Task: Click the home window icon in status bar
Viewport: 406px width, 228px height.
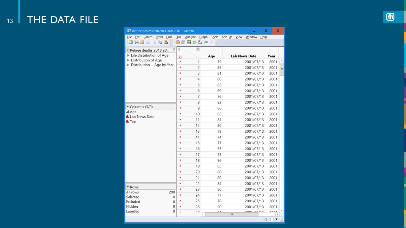Action: 266,219
